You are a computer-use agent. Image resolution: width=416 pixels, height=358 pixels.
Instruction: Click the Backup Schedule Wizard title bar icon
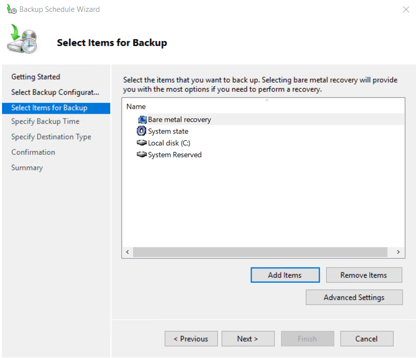(11, 9)
